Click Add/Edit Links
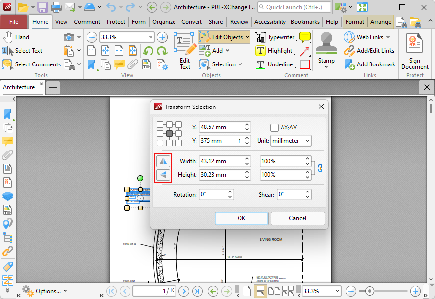Viewport: 435px width, 299px height. coord(369,51)
